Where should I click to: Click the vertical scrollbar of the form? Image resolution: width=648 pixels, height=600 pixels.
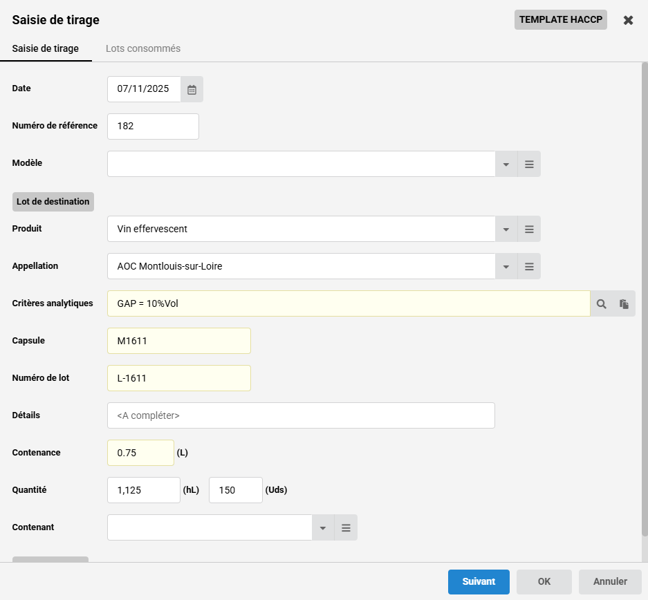645,297
